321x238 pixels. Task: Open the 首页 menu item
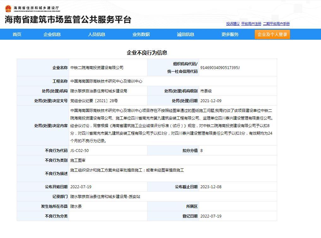pyautogui.click(x=17, y=34)
